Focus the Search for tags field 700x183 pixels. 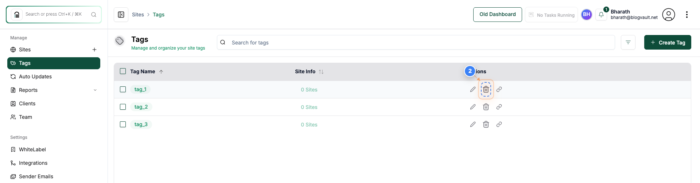(416, 42)
